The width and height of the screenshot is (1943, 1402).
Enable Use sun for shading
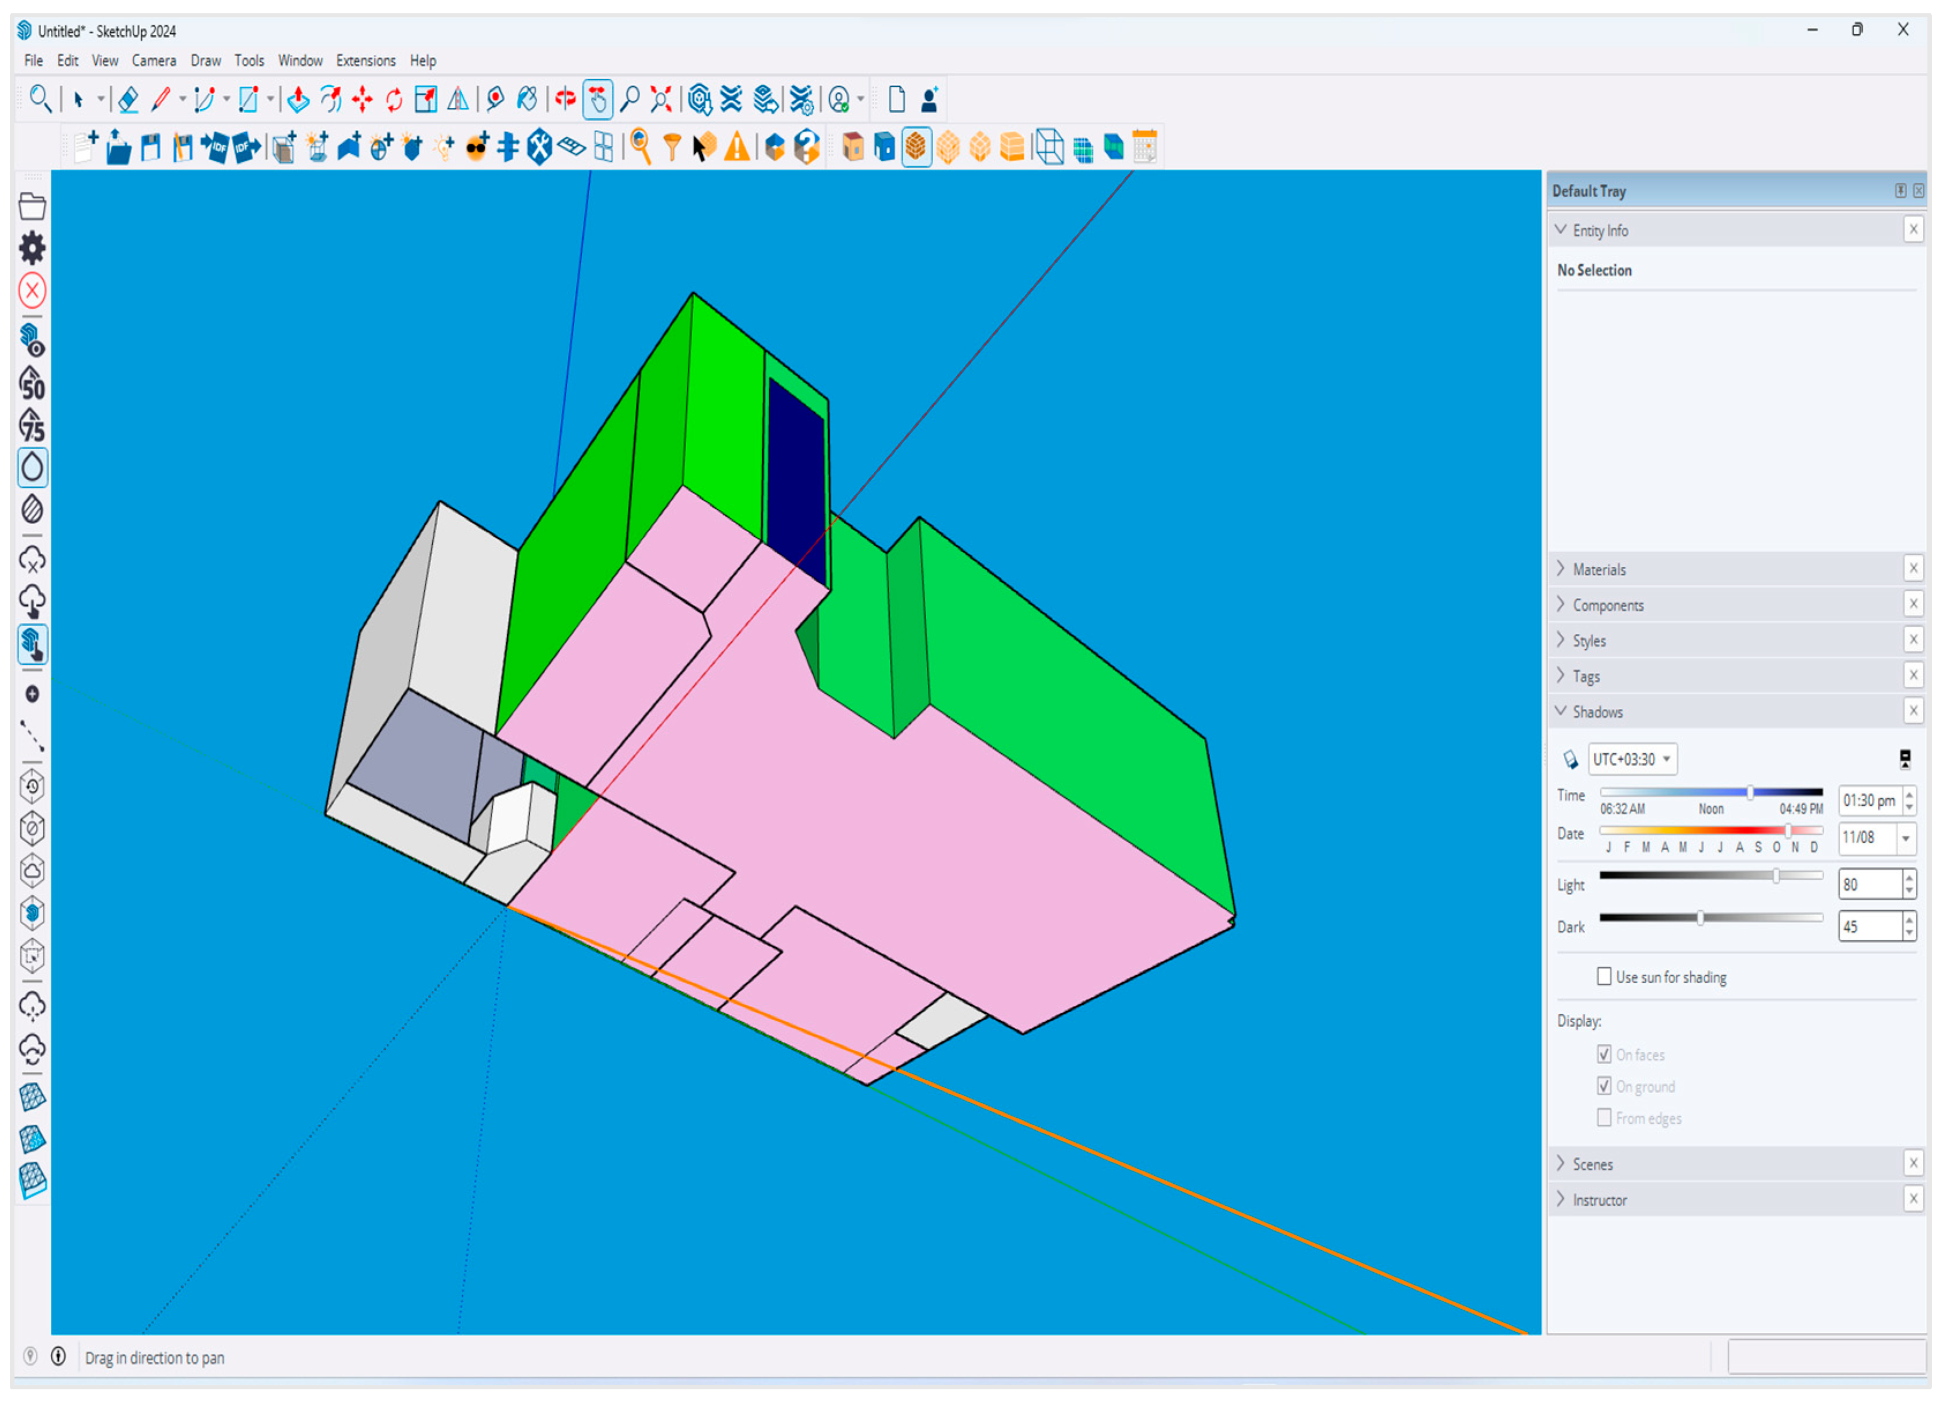(1604, 977)
